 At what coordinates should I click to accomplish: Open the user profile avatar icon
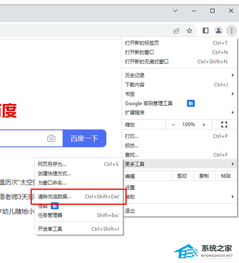[x=218, y=31]
